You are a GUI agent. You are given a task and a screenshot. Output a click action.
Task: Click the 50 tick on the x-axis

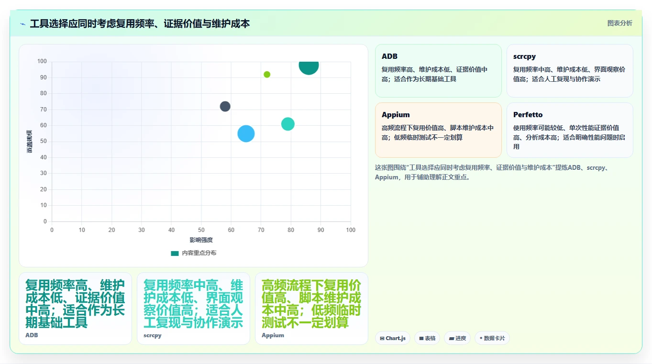(x=201, y=230)
